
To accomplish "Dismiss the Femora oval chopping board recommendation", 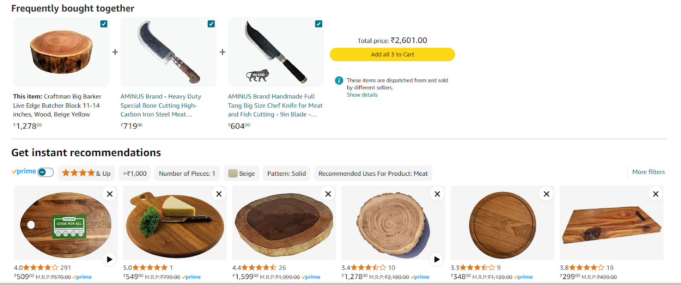I will tap(110, 194).
